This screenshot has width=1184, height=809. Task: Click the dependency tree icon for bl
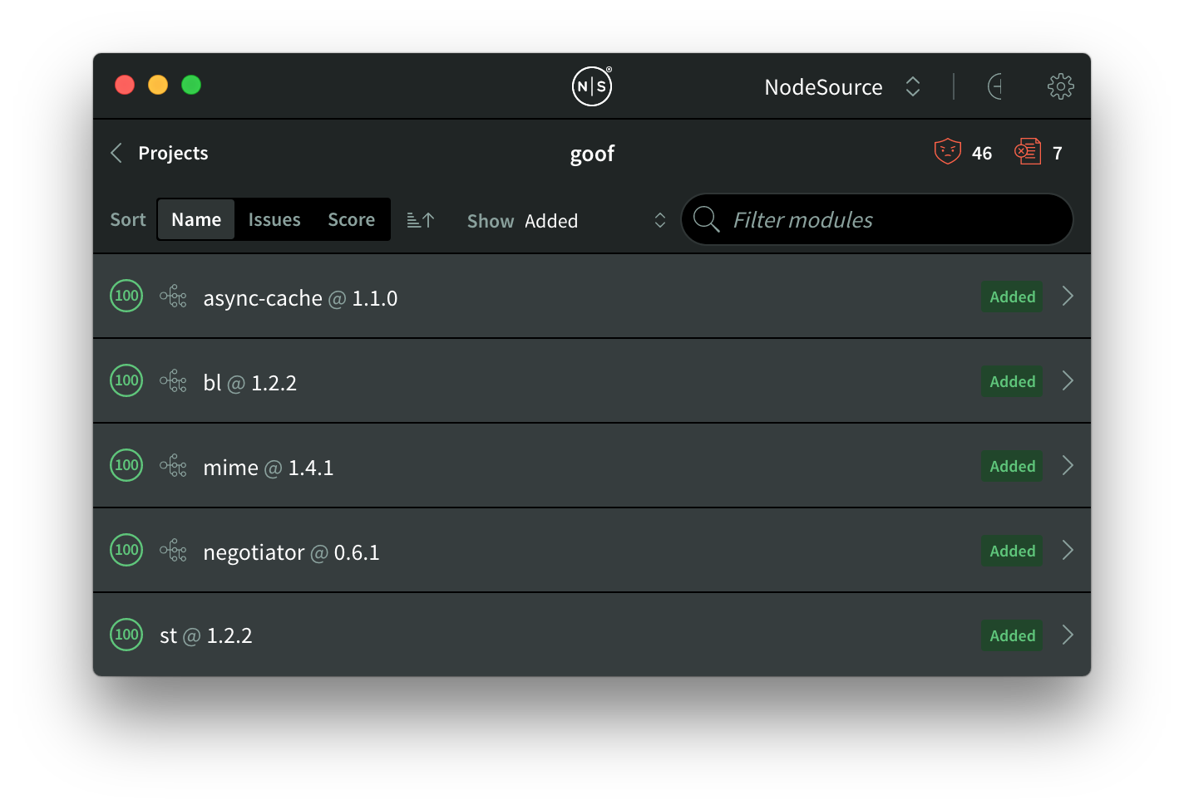point(173,381)
